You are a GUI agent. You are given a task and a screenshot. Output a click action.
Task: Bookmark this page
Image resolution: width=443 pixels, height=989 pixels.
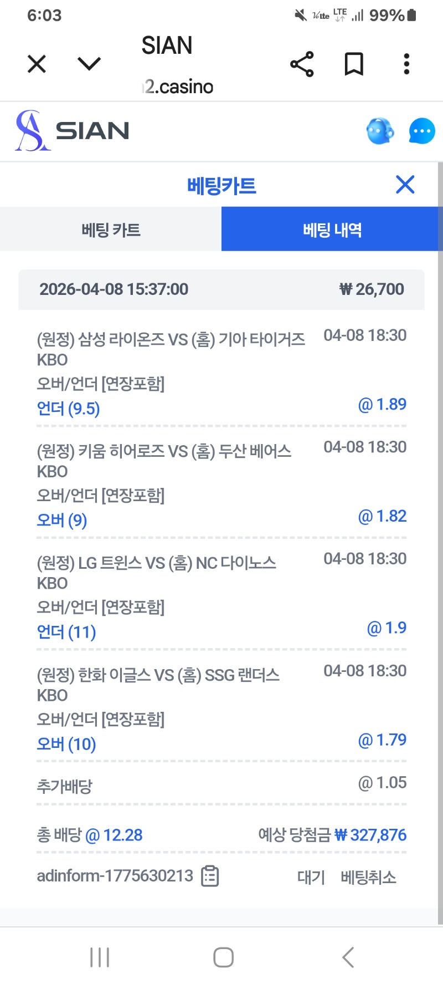pos(354,64)
